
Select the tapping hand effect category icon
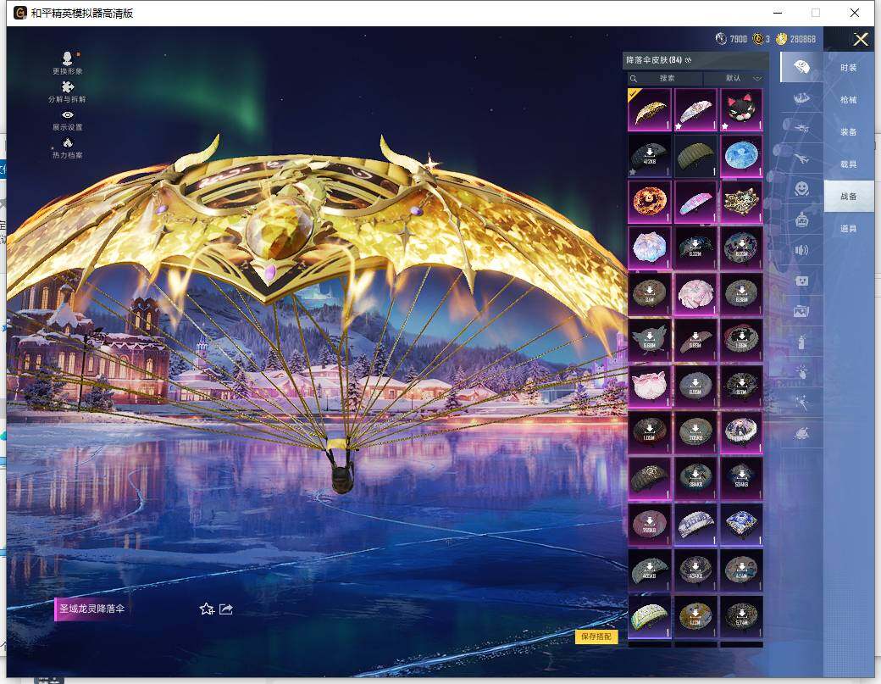click(x=801, y=371)
